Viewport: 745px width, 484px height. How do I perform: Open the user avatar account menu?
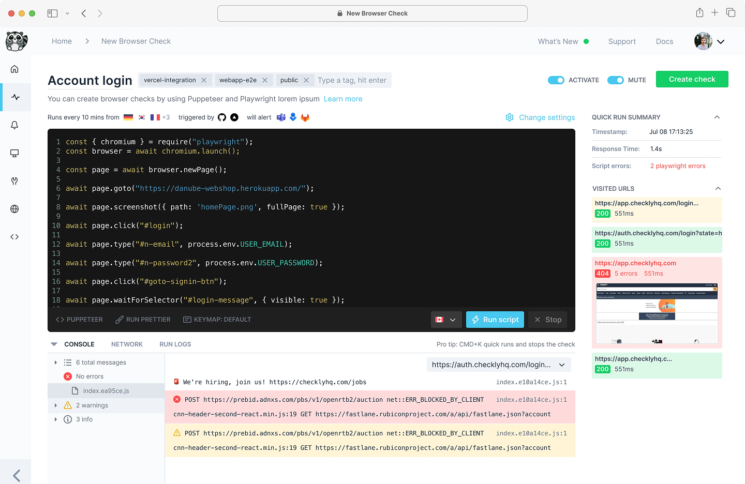click(x=709, y=41)
